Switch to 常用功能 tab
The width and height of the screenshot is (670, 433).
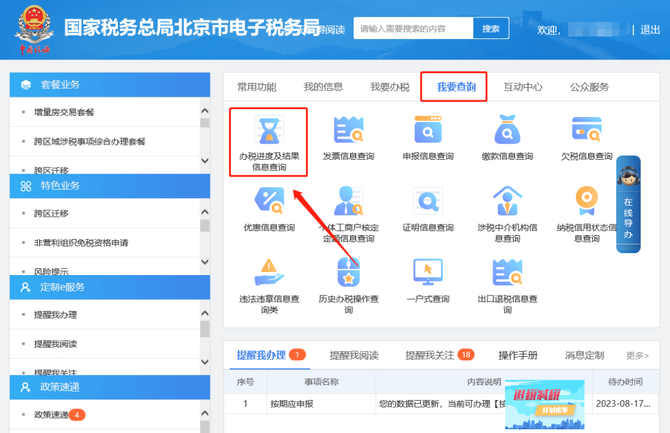[257, 87]
